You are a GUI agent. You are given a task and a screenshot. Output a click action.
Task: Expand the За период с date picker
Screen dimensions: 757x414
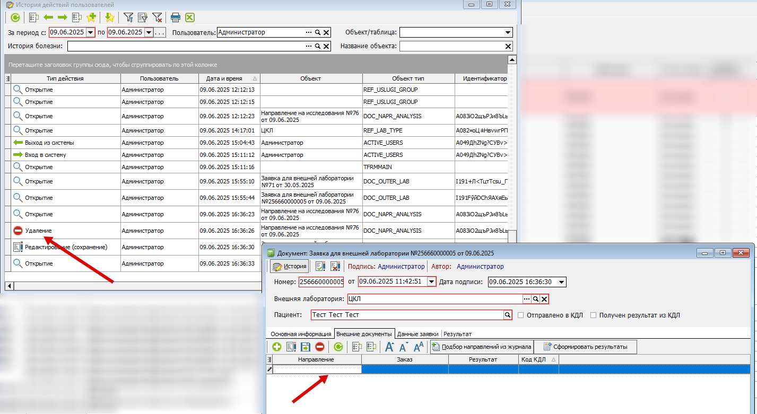click(x=91, y=32)
